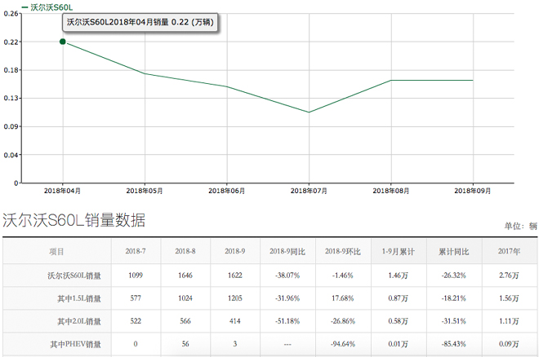The height and width of the screenshot is (357, 539).
Task: Click the 其中1.5L销量 row label
Action: (x=79, y=298)
